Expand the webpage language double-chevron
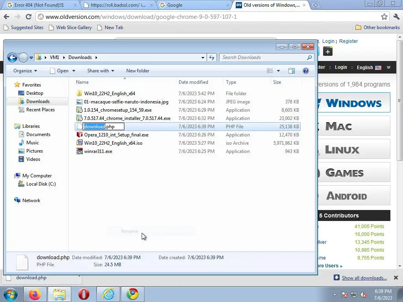The height and width of the screenshot is (302, 403). tap(388, 68)
